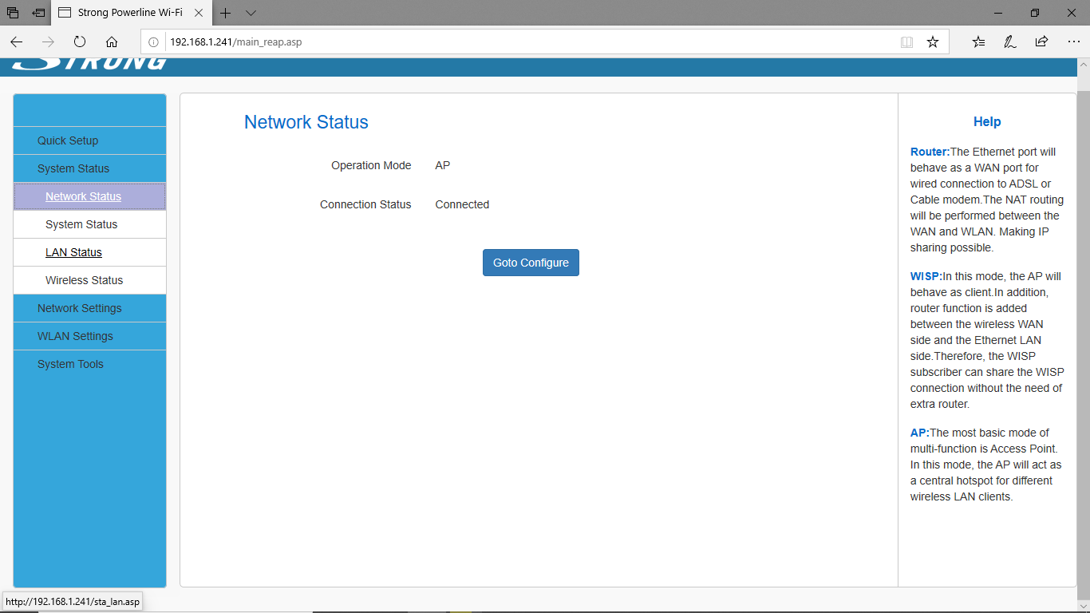Click the Network Status heading

(x=306, y=122)
